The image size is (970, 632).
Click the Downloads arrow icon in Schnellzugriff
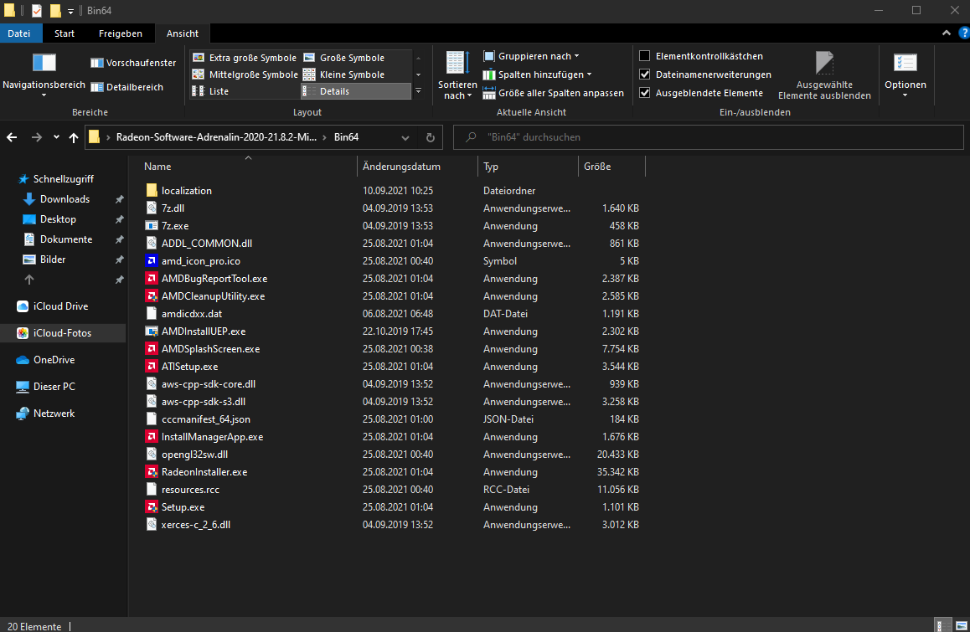(x=29, y=199)
